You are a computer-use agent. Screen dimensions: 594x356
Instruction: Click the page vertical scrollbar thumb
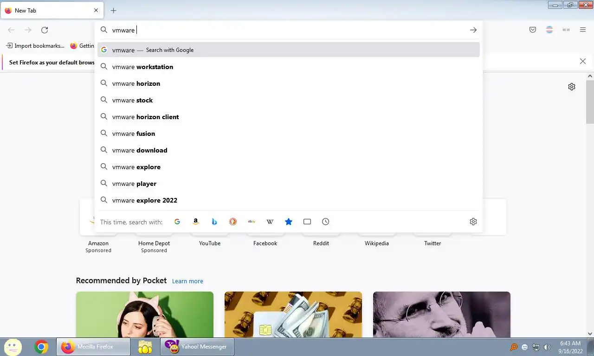pos(590,101)
